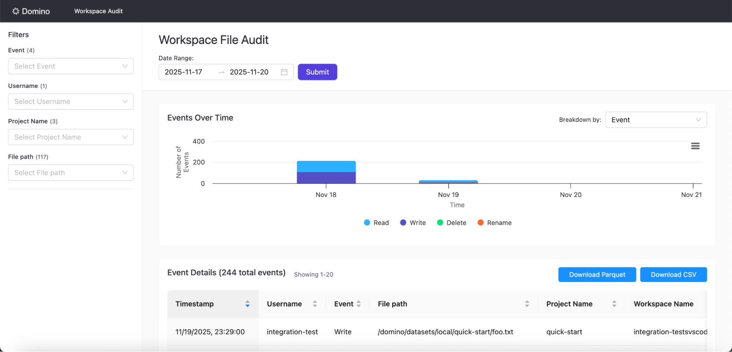732x352 pixels.
Task: Open the Select Username filter dropdown
Action: [x=71, y=101]
